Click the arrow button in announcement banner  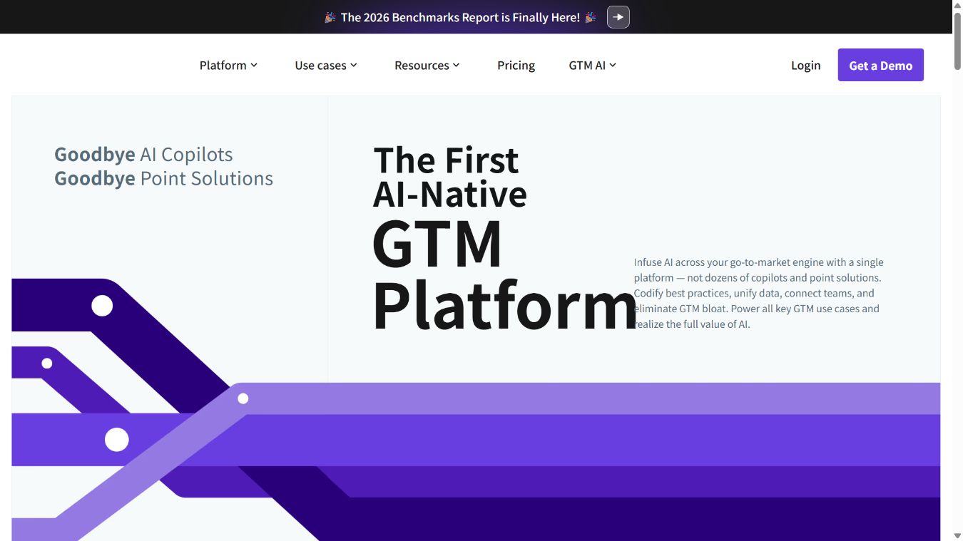point(618,17)
